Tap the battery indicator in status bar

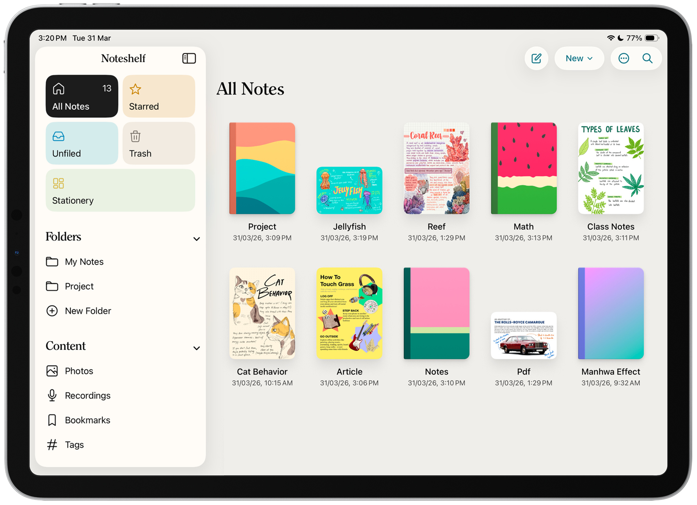[652, 38]
